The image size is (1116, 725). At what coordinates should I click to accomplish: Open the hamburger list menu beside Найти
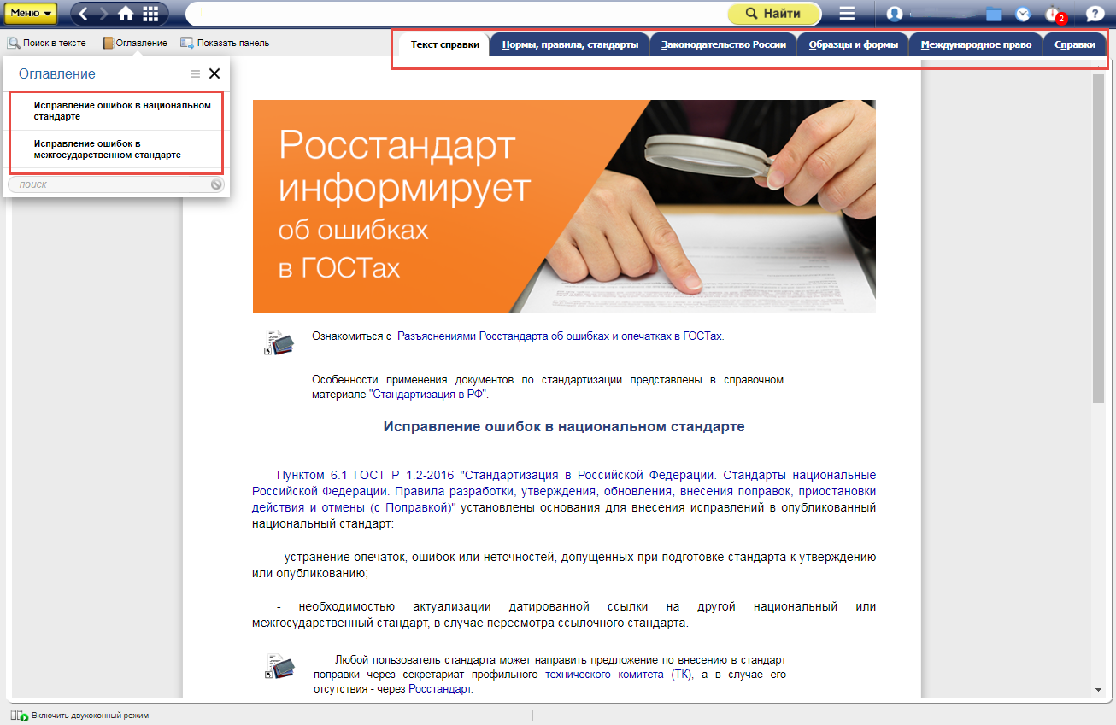tap(847, 14)
